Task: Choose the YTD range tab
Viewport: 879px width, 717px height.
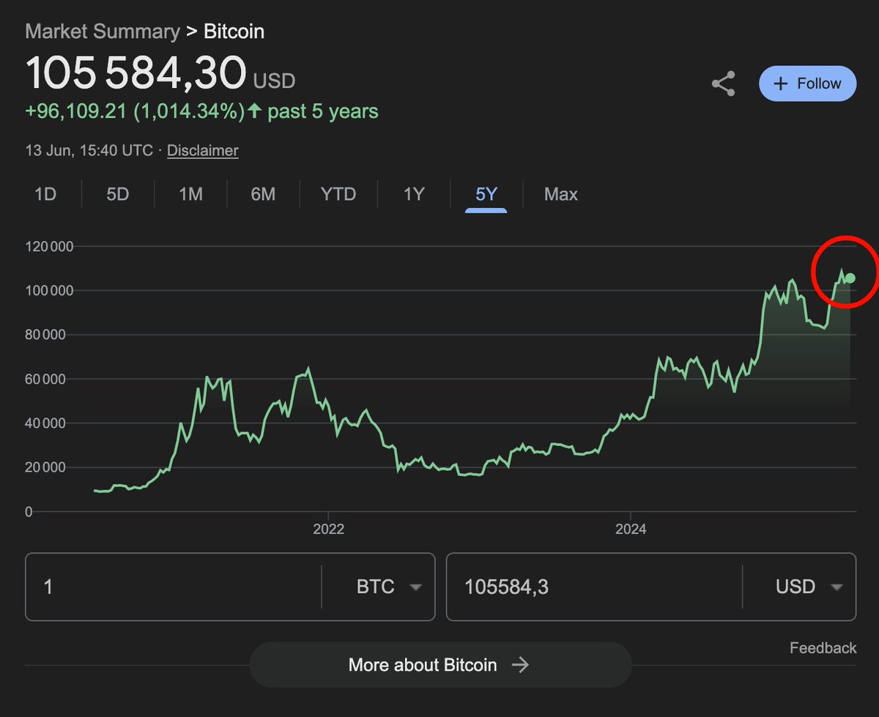Action: pos(338,194)
